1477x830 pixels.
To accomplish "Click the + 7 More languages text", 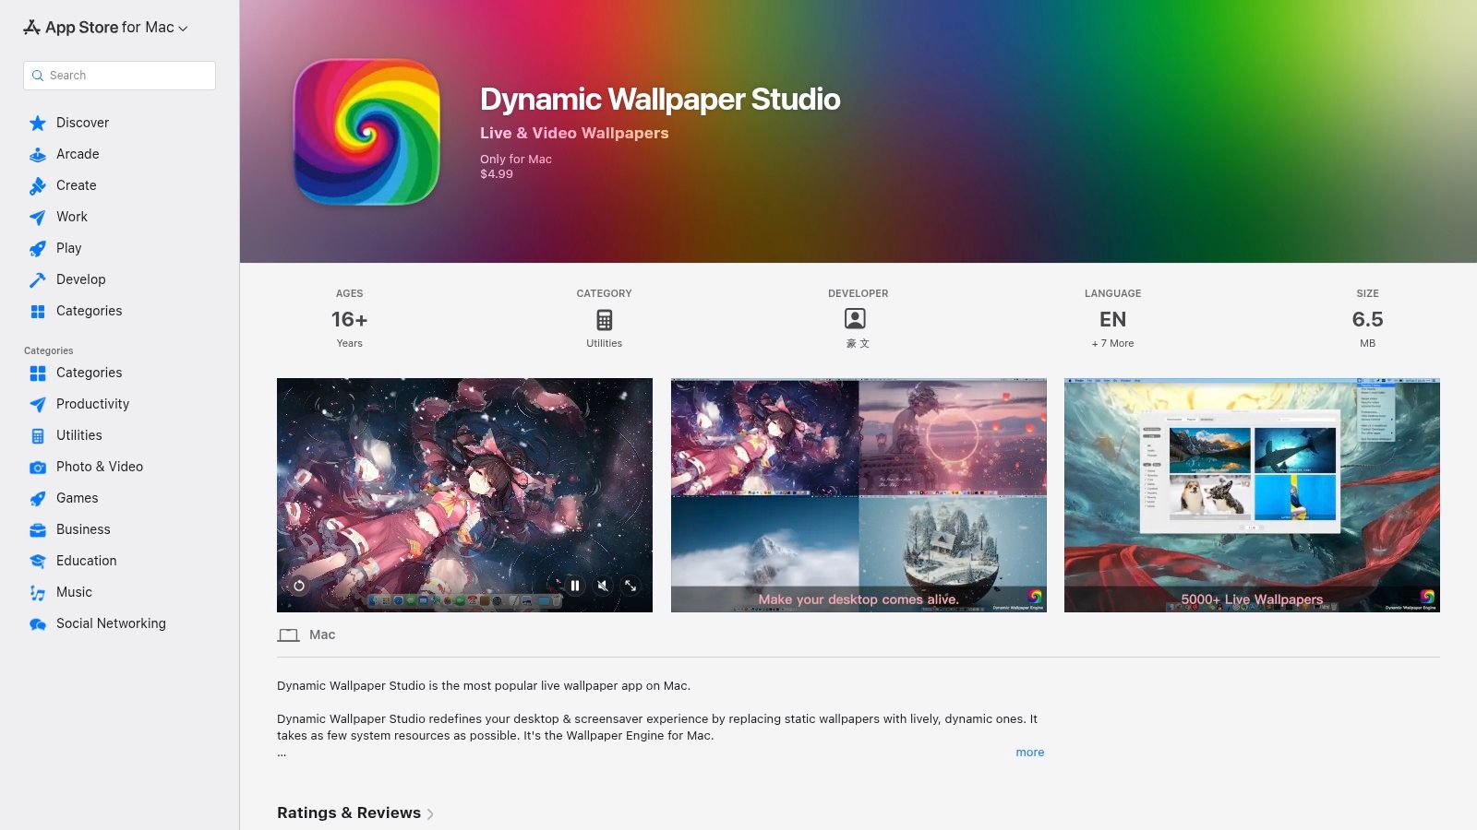I will point(1113,343).
